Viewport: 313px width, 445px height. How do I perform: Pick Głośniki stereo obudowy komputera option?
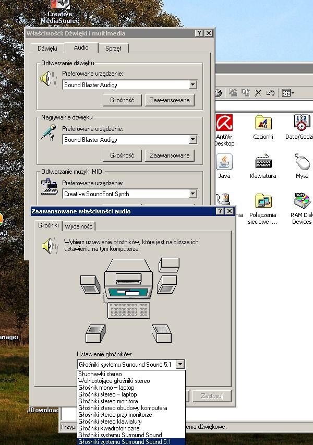(131, 408)
